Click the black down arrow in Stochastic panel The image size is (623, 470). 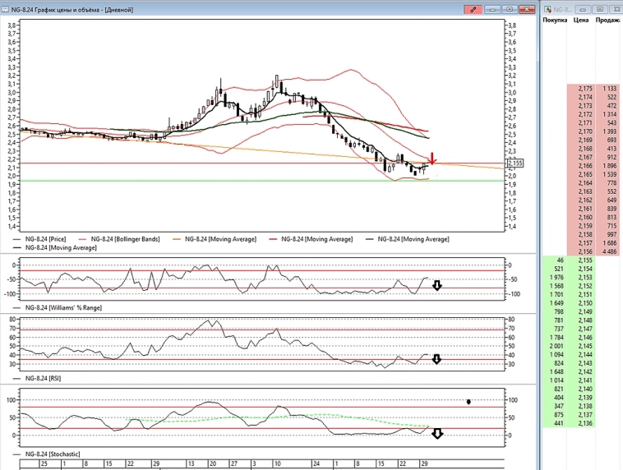click(437, 433)
